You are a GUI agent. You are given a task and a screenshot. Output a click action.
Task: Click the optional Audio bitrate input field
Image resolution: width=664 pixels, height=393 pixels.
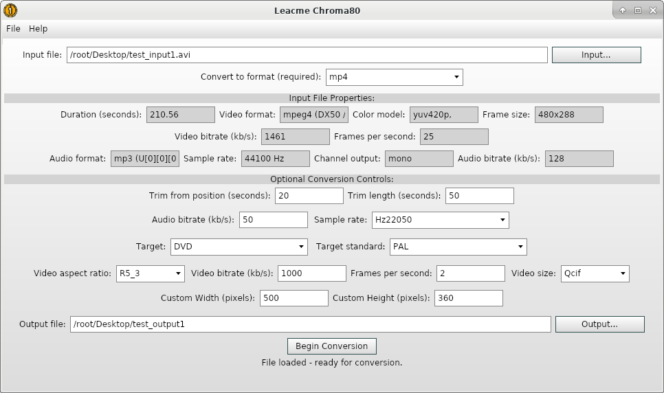click(x=273, y=220)
